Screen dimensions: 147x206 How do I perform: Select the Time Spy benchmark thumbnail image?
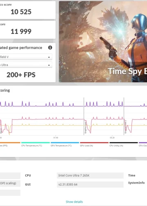[x=103, y=42]
